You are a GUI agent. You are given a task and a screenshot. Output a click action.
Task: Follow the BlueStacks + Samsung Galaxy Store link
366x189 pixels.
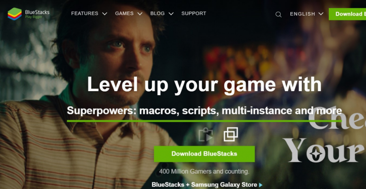point(204,185)
